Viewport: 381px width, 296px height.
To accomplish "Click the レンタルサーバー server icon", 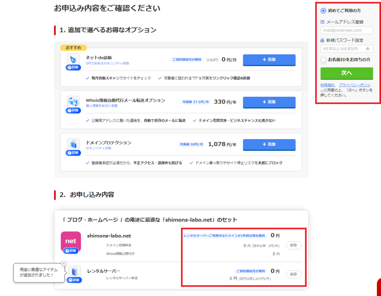I will coord(74,271).
